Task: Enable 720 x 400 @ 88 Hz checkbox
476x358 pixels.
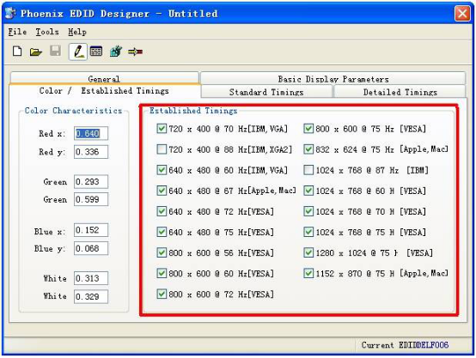Action: click(162, 149)
